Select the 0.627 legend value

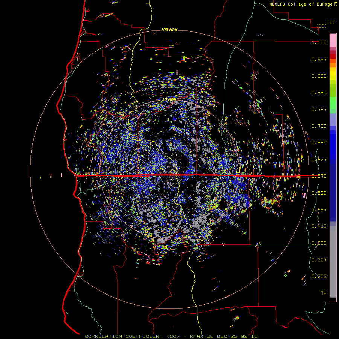[319, 160]
